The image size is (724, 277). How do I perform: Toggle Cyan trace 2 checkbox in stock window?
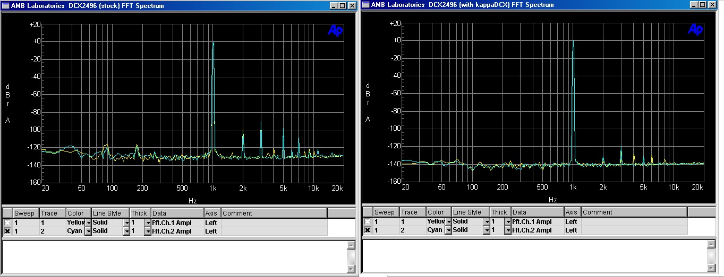pyautogui.click(x=7, y=231)
